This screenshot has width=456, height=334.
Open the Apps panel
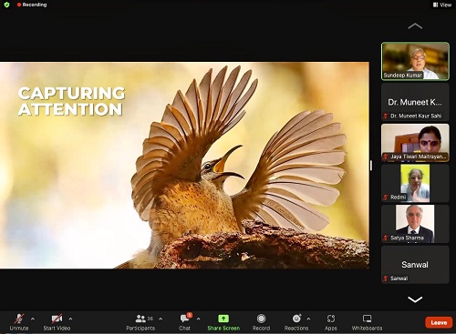(x=331, y=322)
